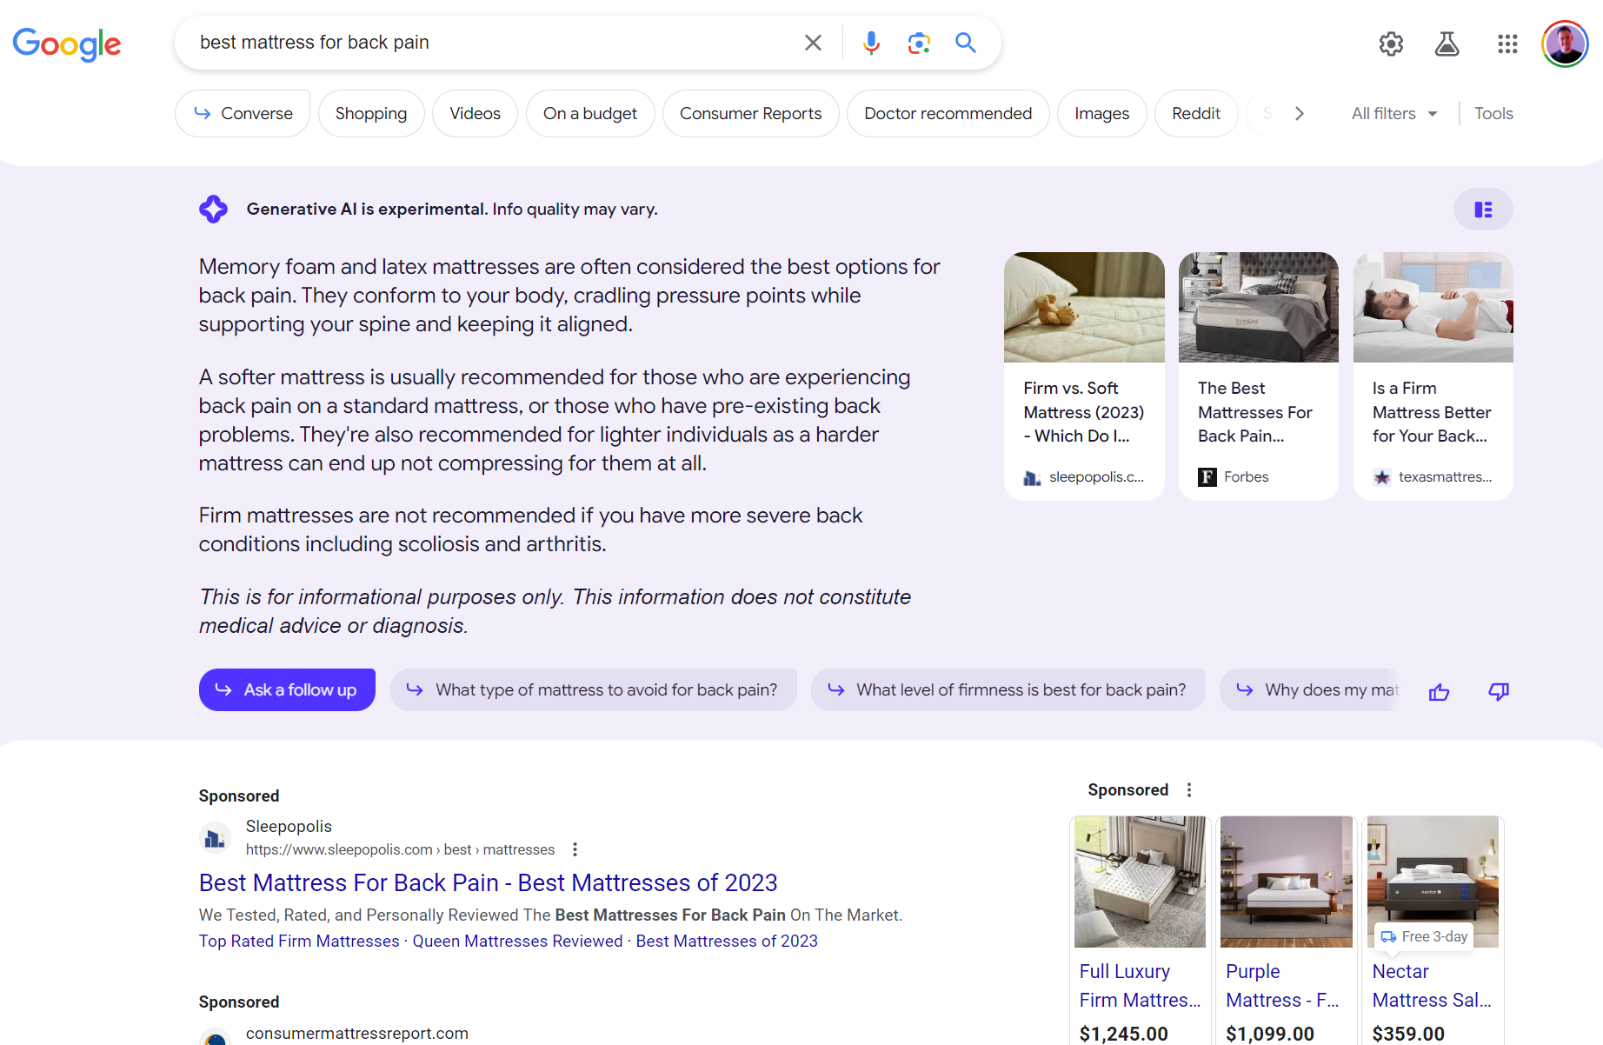Clear the search query with the X icon
Viewport: 1603px width, 1045px height.
coord(813,42)
